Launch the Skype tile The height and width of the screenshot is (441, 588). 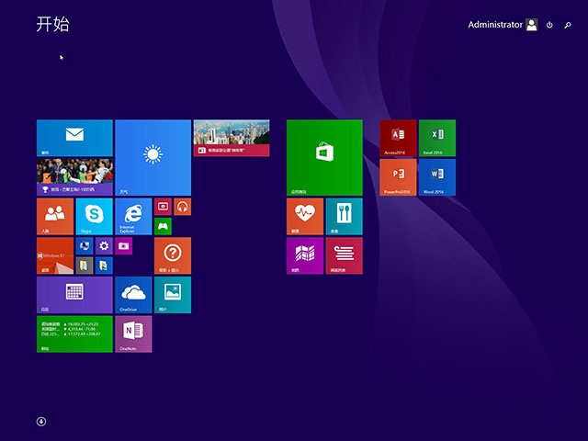pyautogui.click(x=94, y=217)
